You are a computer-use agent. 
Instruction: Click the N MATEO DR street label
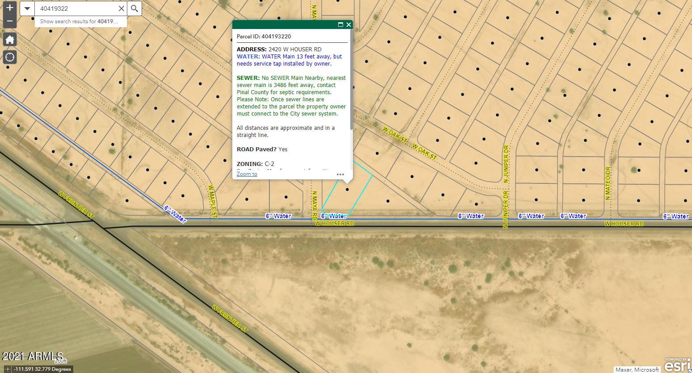coord(608,183)
